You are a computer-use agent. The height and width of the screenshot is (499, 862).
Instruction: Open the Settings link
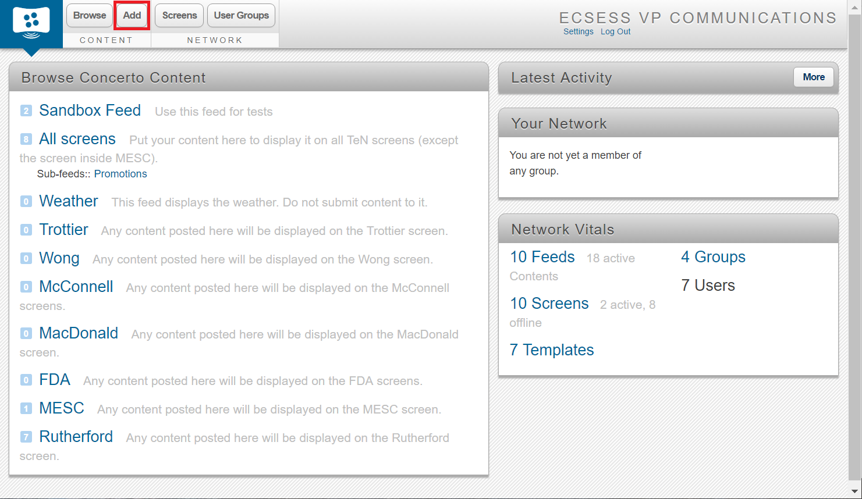[x=579, y=31]
